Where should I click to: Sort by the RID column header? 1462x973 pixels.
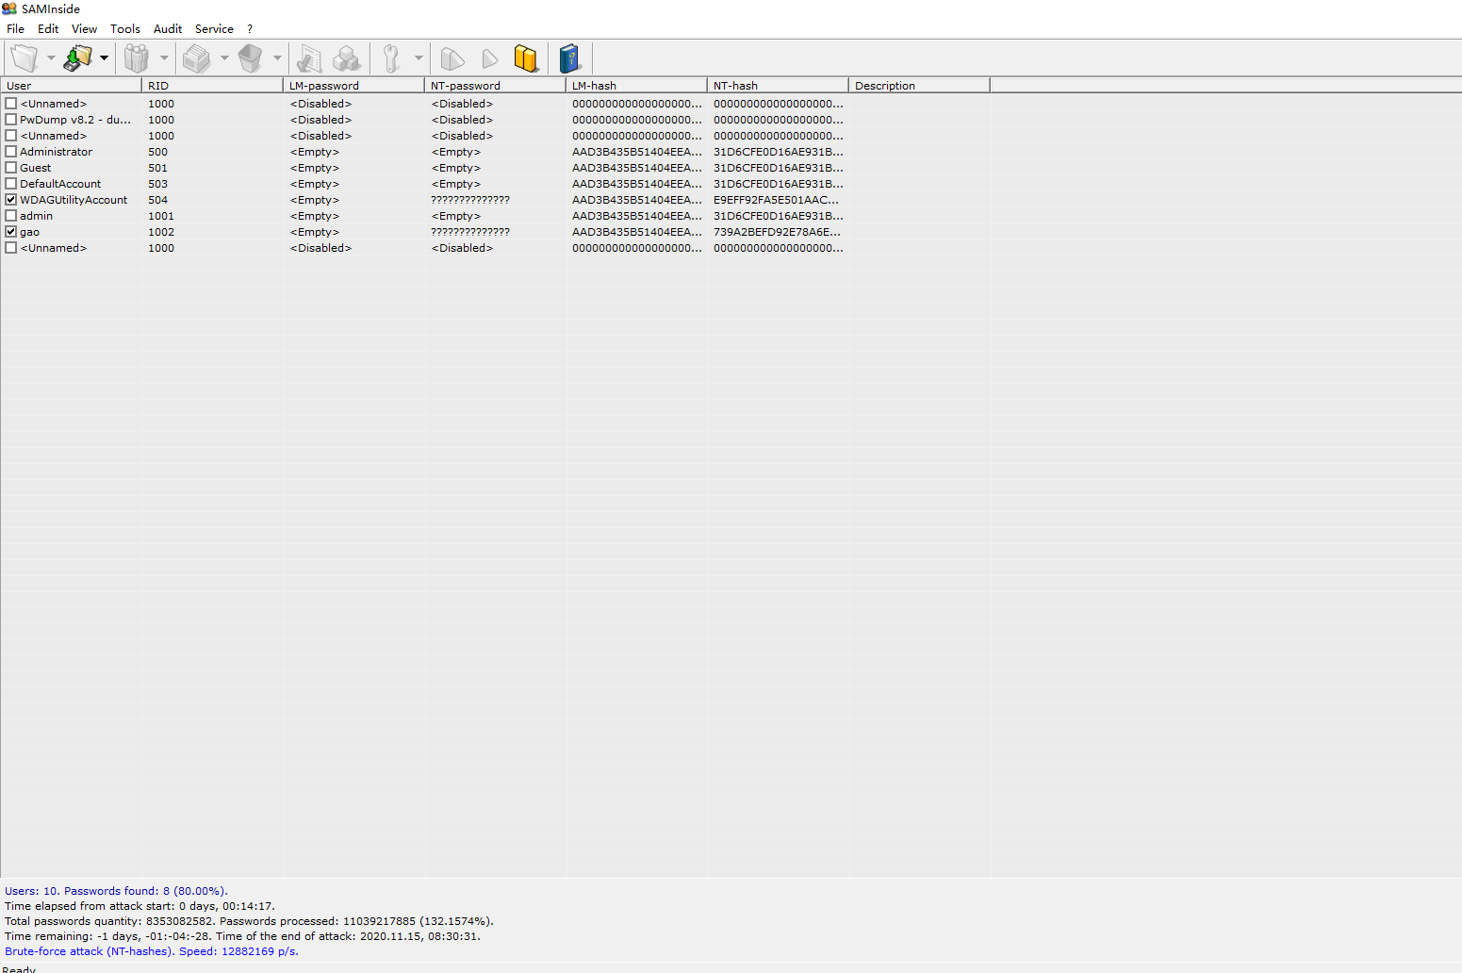coord(212,85)
